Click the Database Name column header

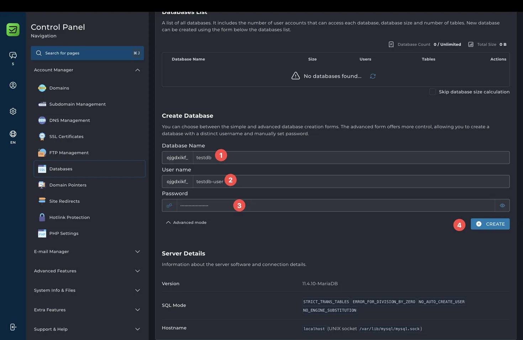(188, 59)
